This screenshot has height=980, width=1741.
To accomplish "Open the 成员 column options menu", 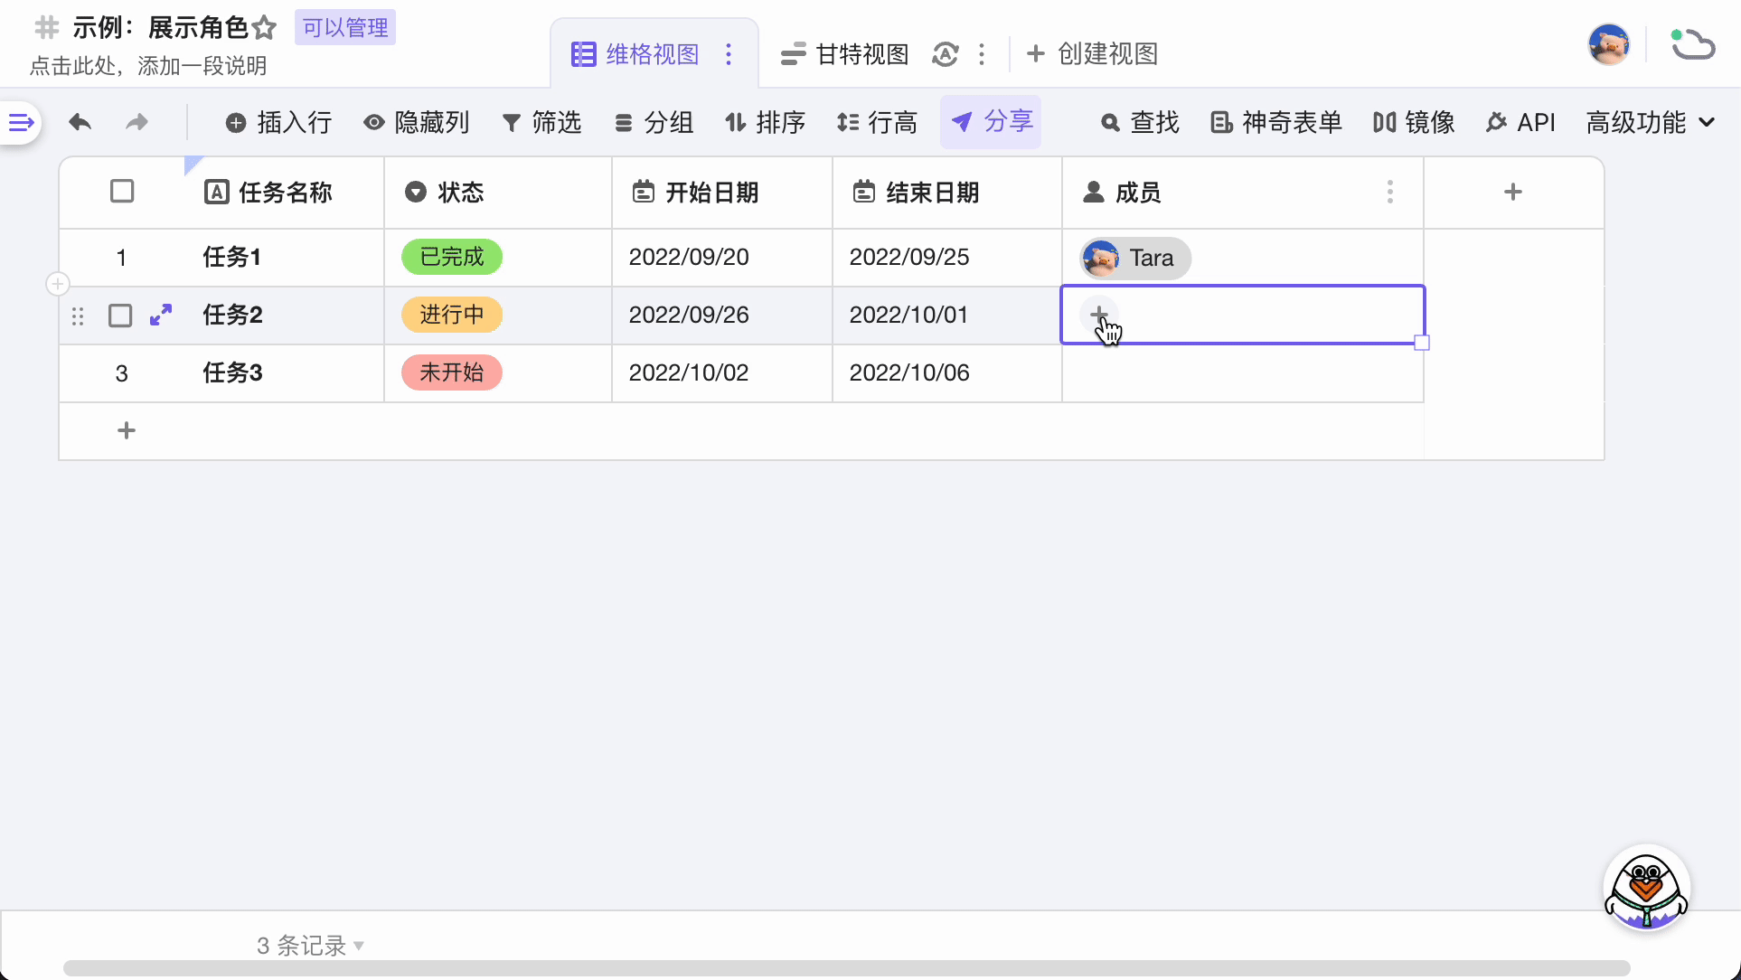I will [1389, 192].
